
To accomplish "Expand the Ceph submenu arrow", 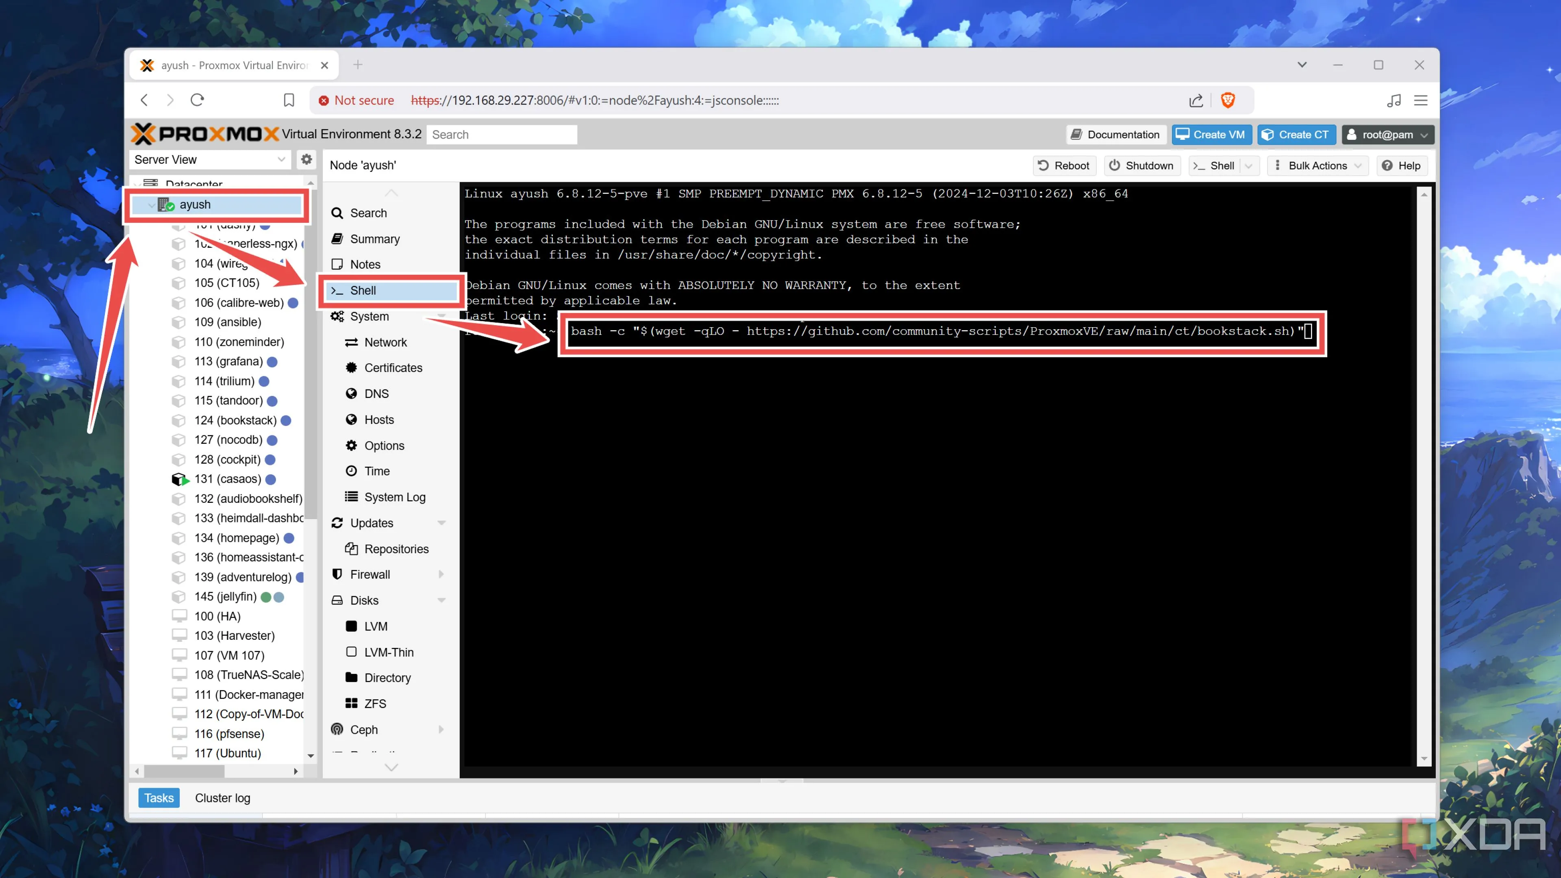I will (441, 730).
